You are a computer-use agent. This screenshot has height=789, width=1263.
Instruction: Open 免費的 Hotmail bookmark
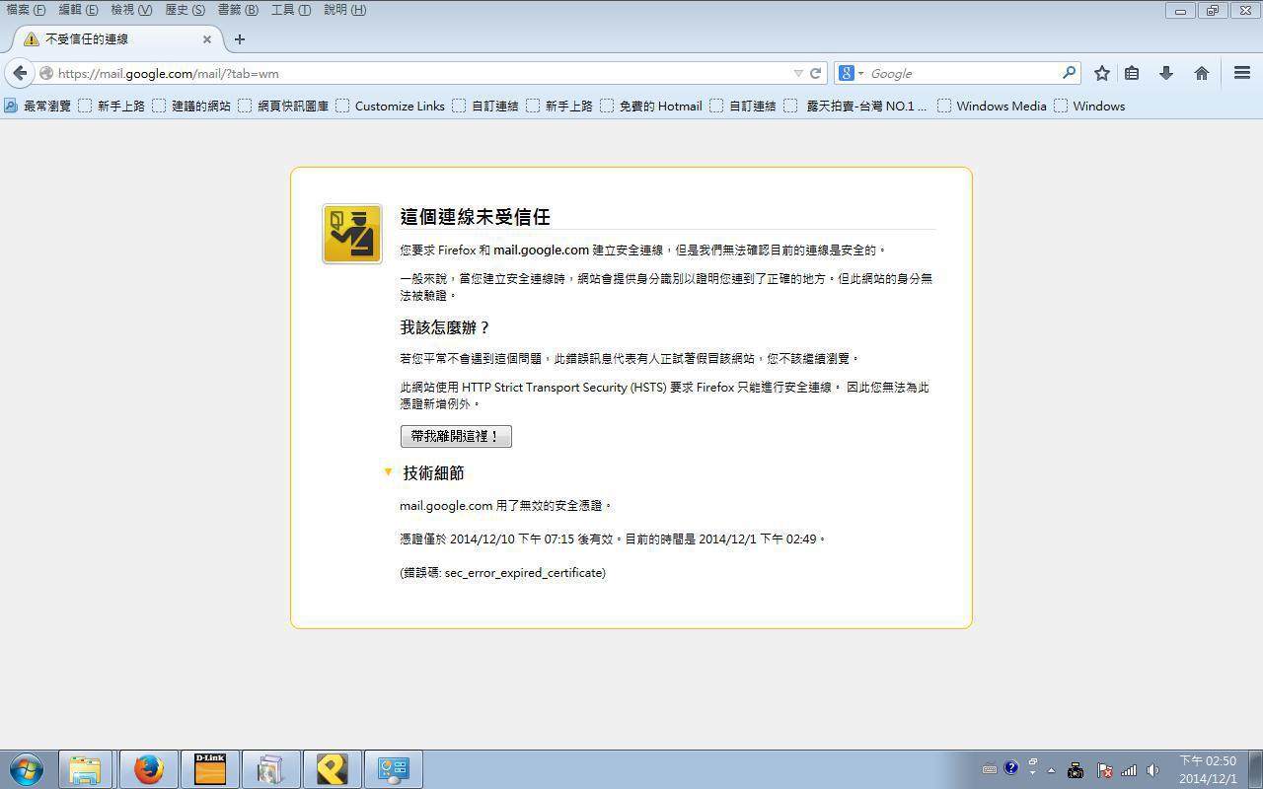(x=651, y=106)
